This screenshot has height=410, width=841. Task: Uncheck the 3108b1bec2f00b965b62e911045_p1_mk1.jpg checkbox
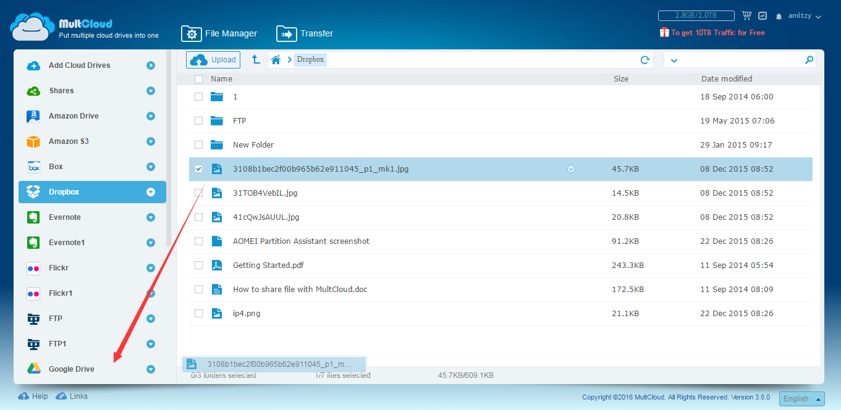(198, 169)
